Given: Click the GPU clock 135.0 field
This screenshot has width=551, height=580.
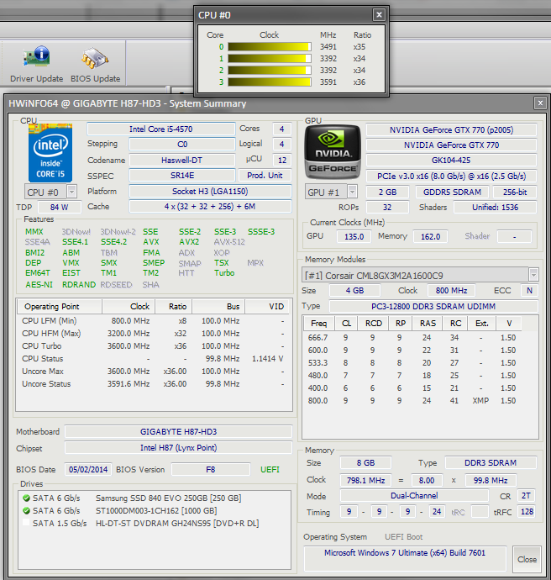Looking at the screenshot, I should click(354, 236).
